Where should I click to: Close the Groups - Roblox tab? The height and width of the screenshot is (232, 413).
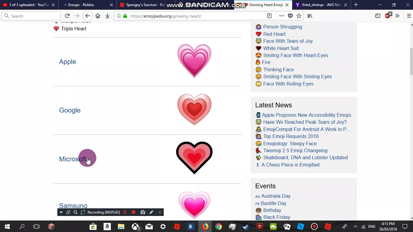[x=111, y=5]
